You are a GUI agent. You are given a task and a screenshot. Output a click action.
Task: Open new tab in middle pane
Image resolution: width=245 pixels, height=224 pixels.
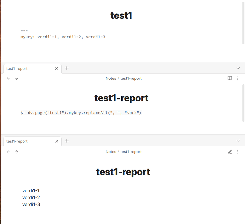coord(67,68)
